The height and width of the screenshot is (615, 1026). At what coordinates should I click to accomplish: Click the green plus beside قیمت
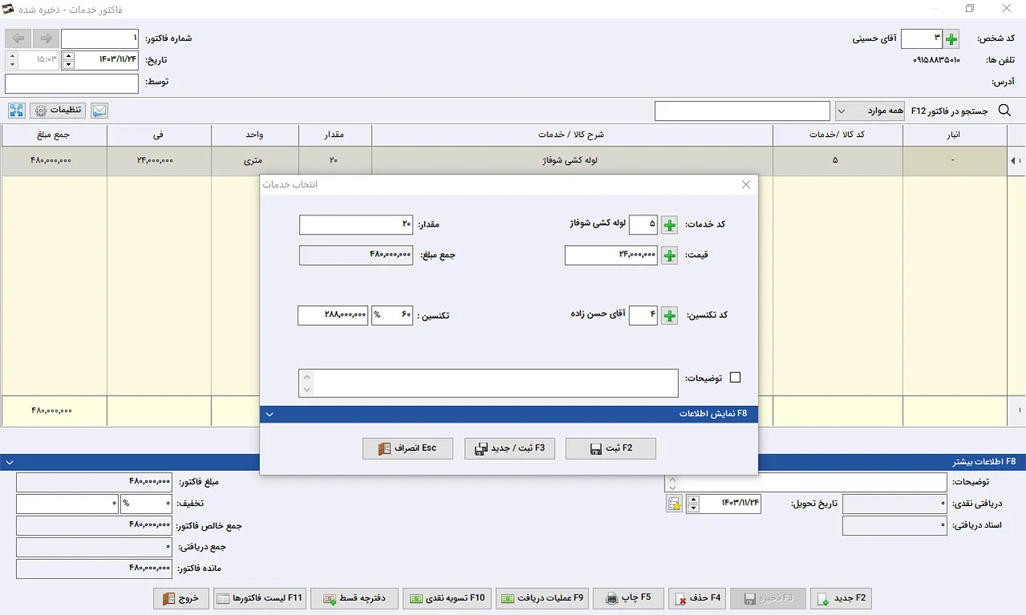[x=669, y=255]
